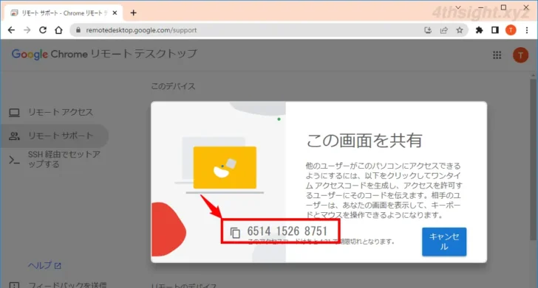Screen dimensions: 538x288
Task: Click the このデバイス section label
Action: click(x=173, y=86)
